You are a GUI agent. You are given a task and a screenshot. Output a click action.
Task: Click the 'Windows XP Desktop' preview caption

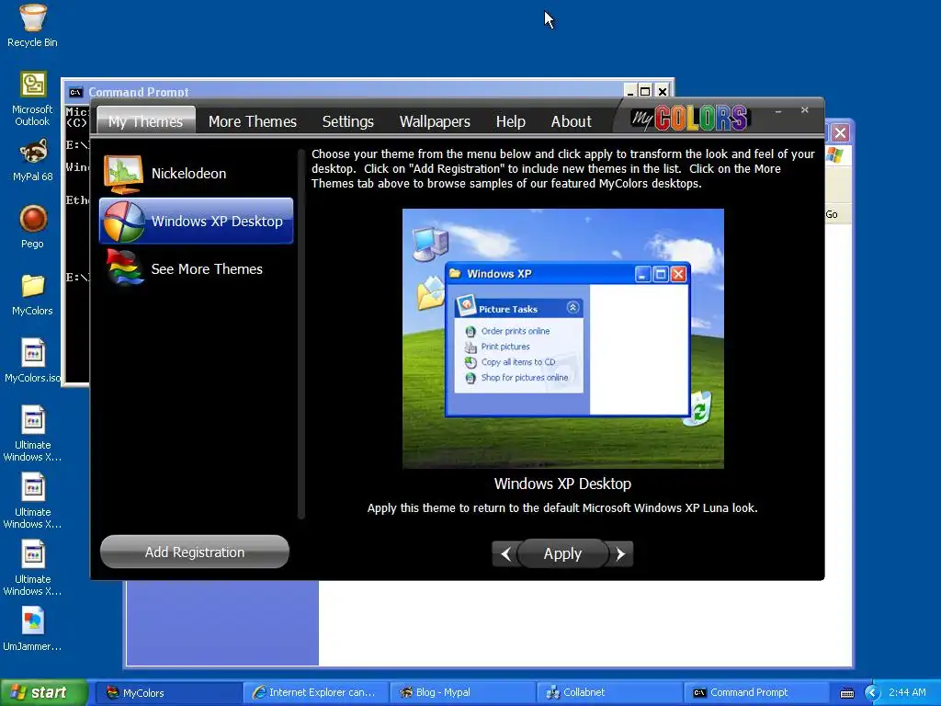[x=563, y=484]
